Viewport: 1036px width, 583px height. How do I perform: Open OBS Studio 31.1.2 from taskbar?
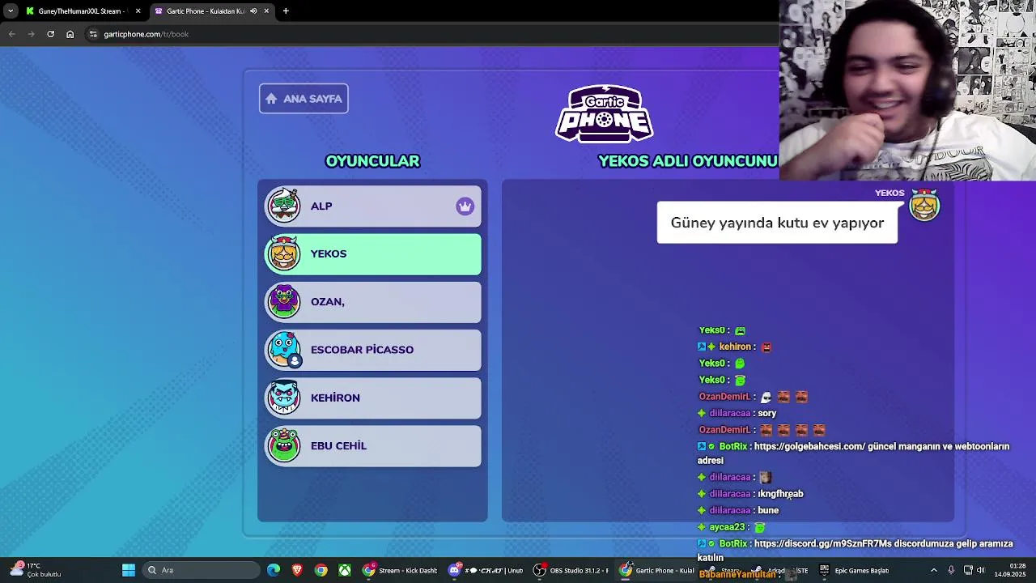(571, 570)
